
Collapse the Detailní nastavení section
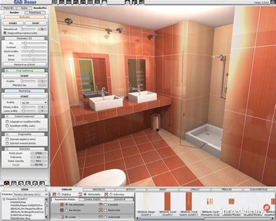point(7,116)
